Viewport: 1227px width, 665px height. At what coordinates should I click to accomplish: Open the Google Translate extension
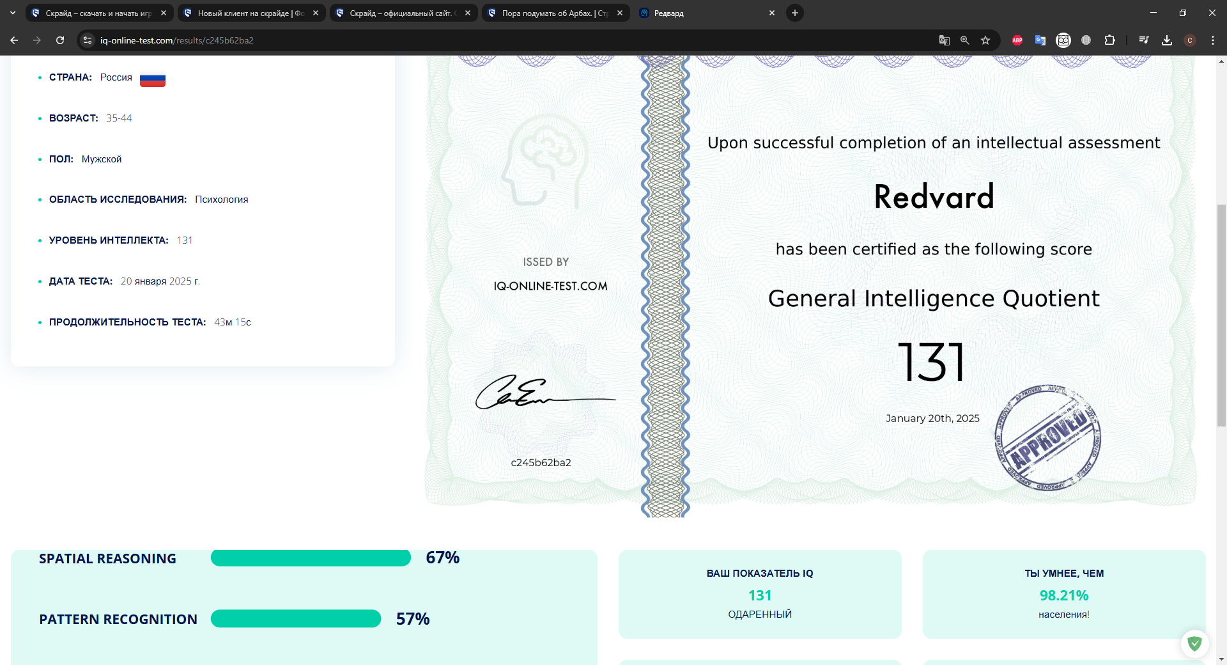1040,40
